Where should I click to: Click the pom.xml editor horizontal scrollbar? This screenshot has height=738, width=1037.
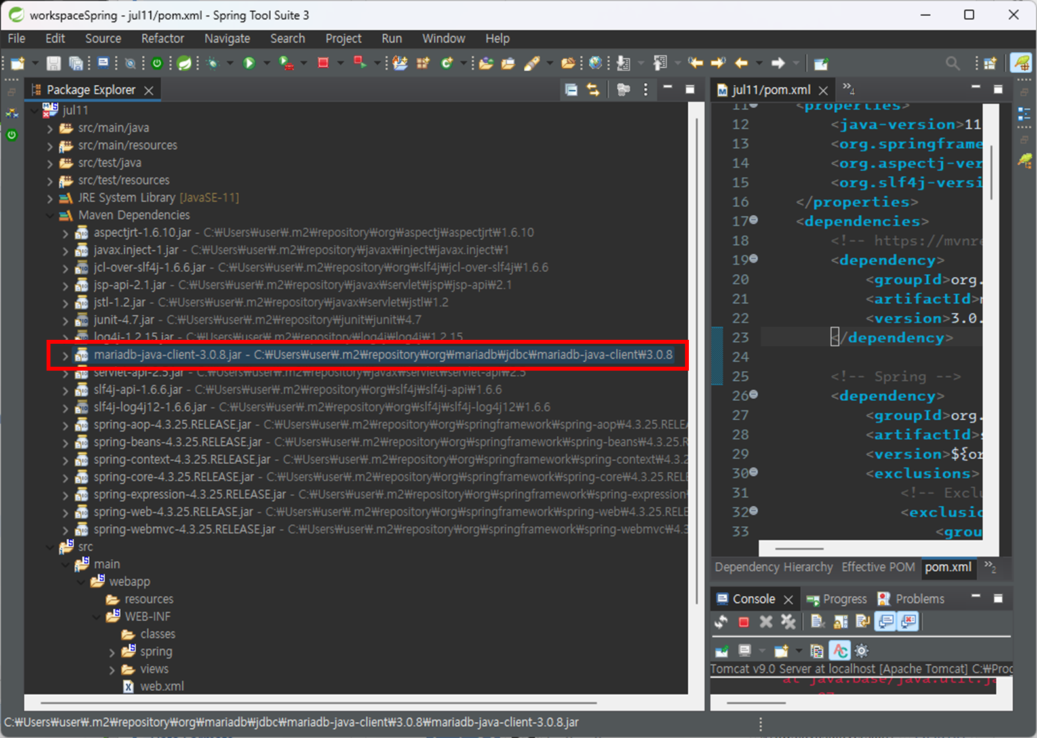click(x=799, y=548)
